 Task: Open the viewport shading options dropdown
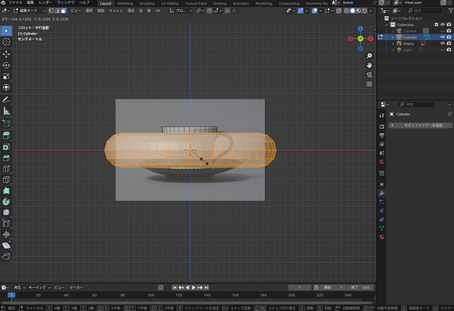point(371,10)
